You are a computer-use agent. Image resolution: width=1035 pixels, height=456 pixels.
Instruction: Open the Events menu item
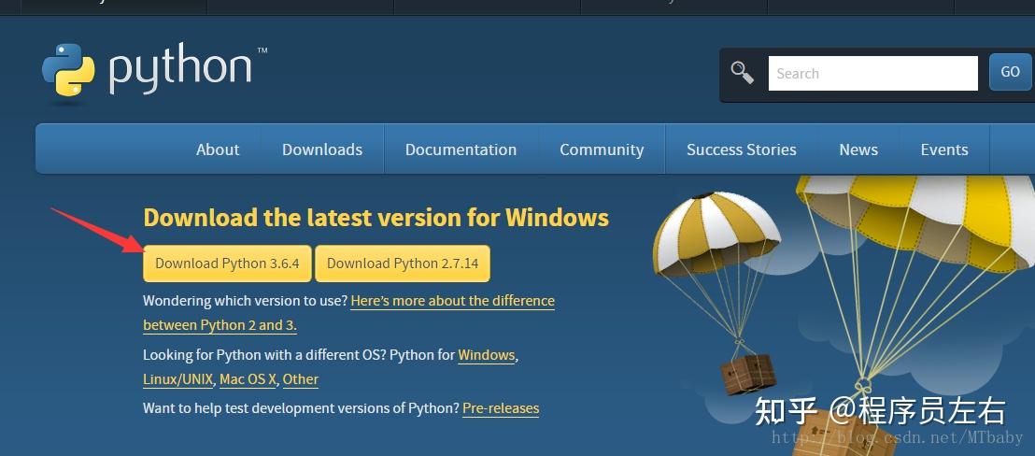point(944,150)
